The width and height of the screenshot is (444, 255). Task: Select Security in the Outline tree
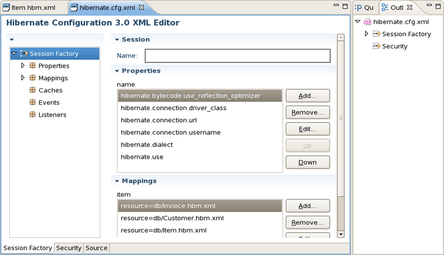pyautogui.click(x=394, y=46)
